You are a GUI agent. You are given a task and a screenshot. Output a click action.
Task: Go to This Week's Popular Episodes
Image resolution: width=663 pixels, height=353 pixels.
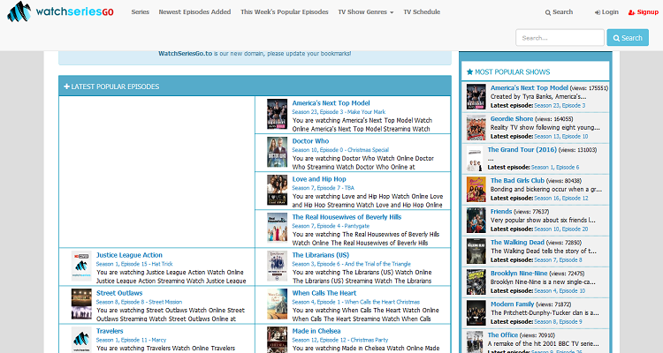[284, 11]
